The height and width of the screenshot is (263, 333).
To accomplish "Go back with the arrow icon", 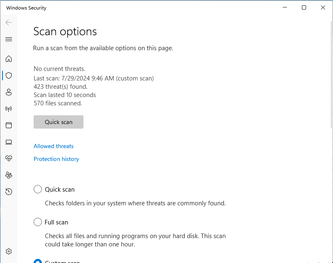I will pos(9,22).
